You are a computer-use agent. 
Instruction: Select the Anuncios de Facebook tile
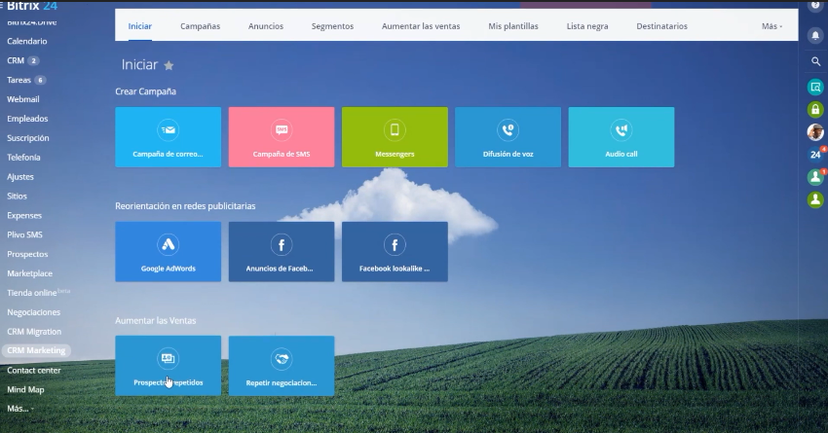(x=282, y=252)
